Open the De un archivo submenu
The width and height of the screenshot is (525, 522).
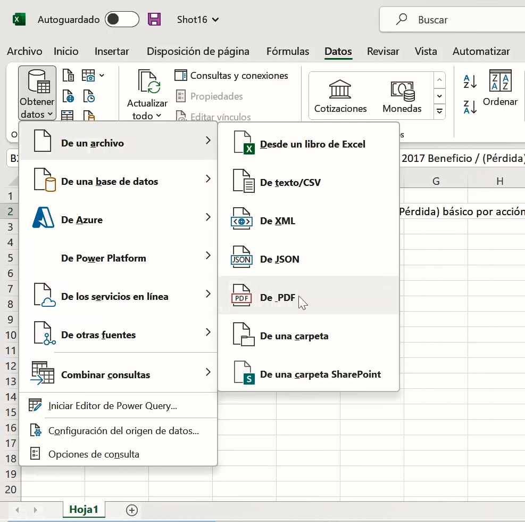93,142
